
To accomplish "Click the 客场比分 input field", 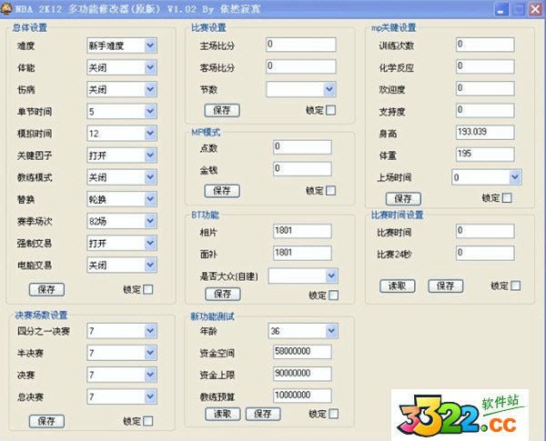I will (x=301, y=66).
